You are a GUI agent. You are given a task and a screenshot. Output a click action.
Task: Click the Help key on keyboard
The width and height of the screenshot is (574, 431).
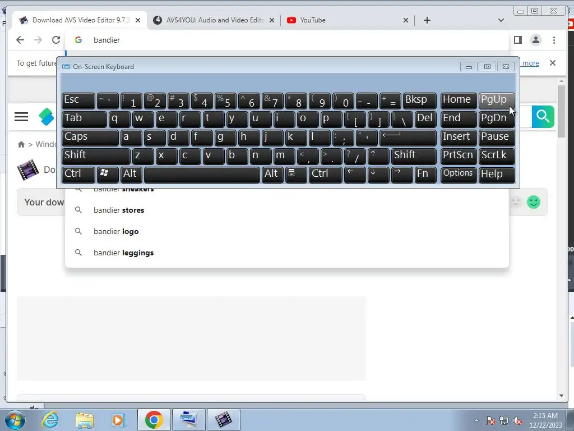(497, 175)
